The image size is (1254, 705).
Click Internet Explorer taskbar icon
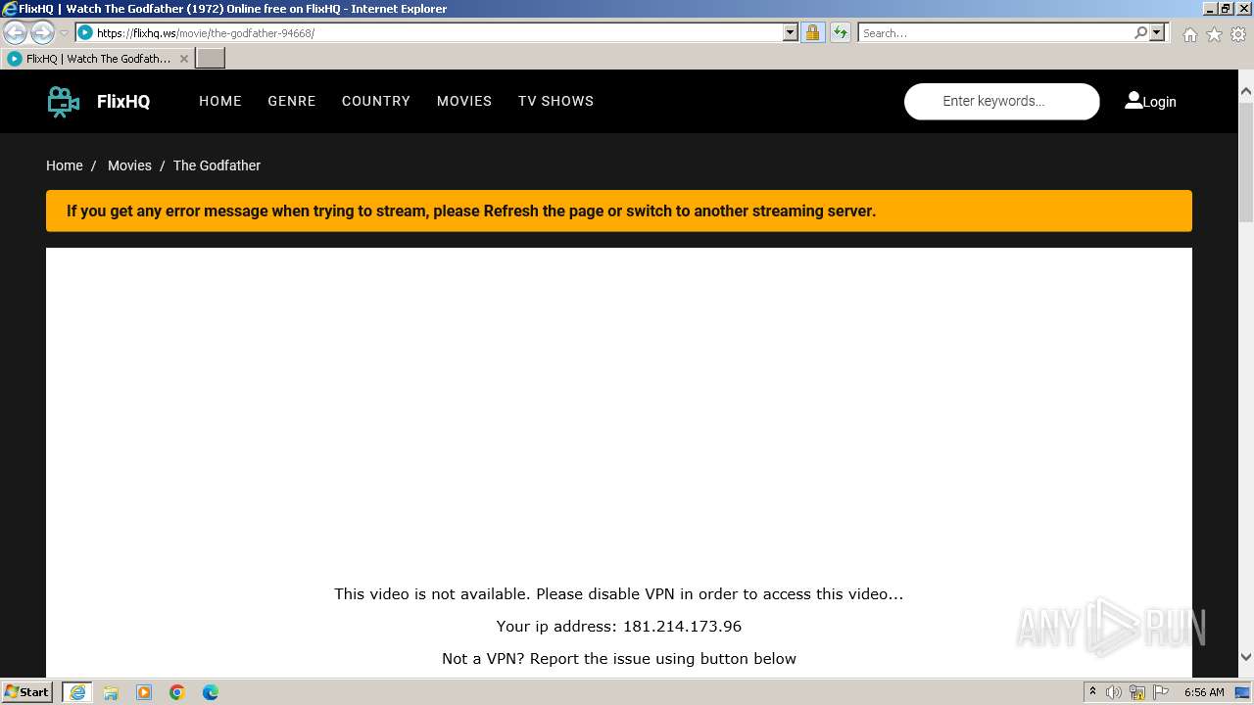click(77, 692)
